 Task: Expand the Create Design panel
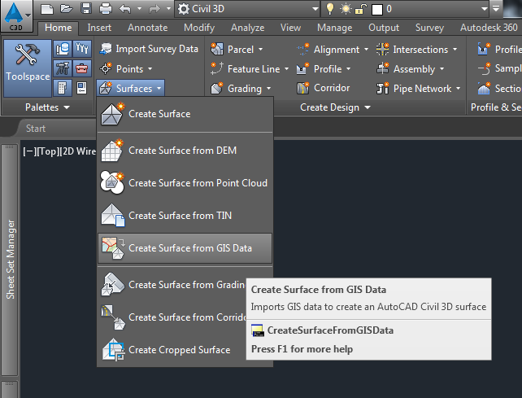[335, 107]
